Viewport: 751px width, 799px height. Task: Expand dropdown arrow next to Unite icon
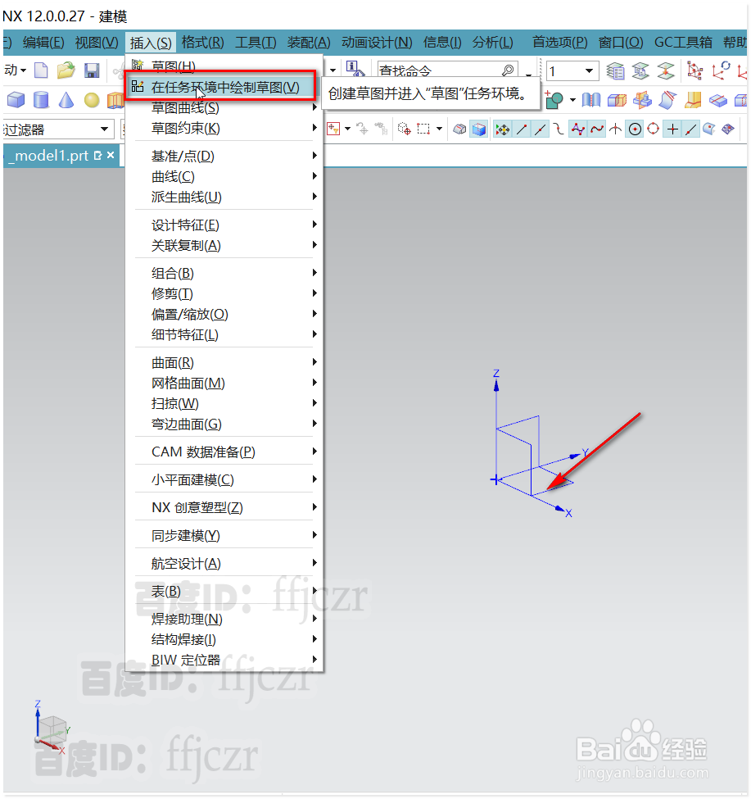pos(572,100)
